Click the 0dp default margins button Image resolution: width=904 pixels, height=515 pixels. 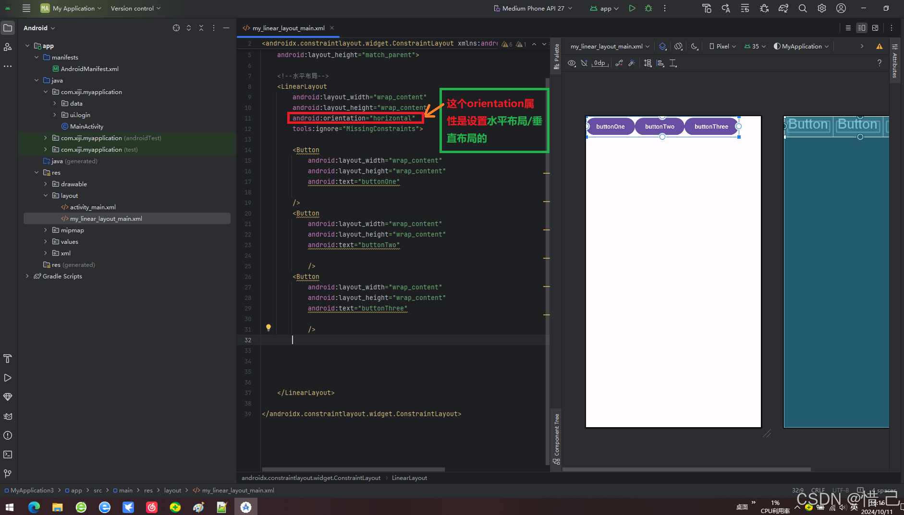point(600,63)
